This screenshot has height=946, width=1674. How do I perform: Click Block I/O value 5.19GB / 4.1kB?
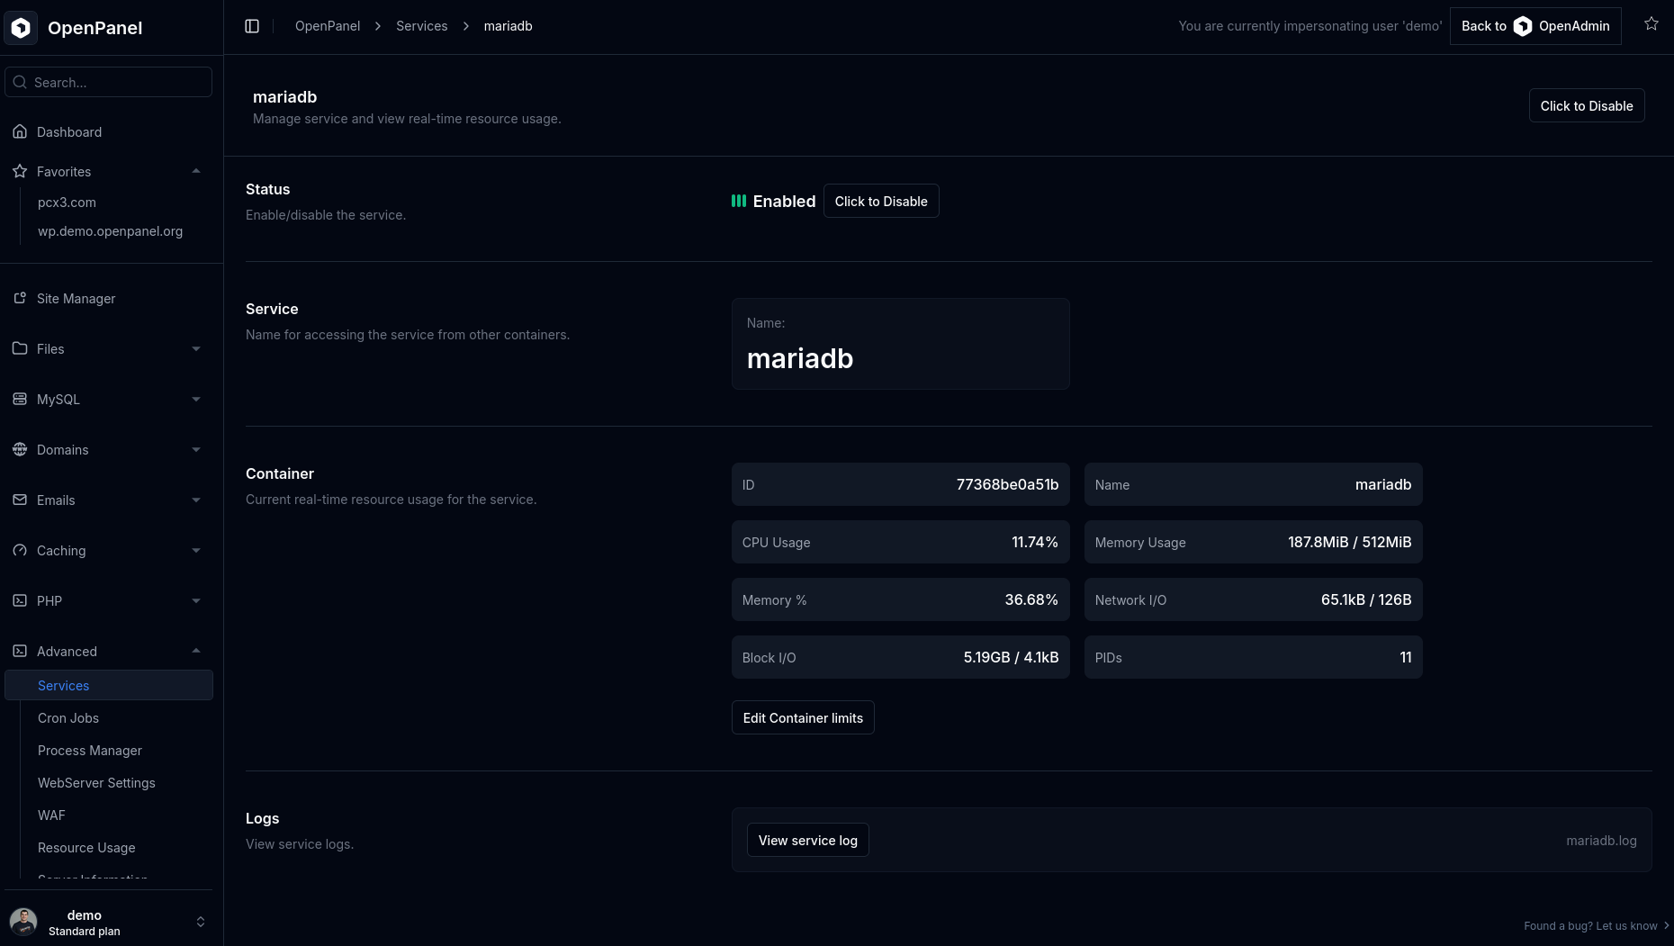coord(1011,657)
